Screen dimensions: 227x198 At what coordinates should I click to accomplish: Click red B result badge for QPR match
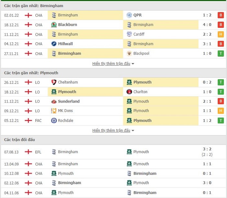pyautogui.click(x=221, y=15)
